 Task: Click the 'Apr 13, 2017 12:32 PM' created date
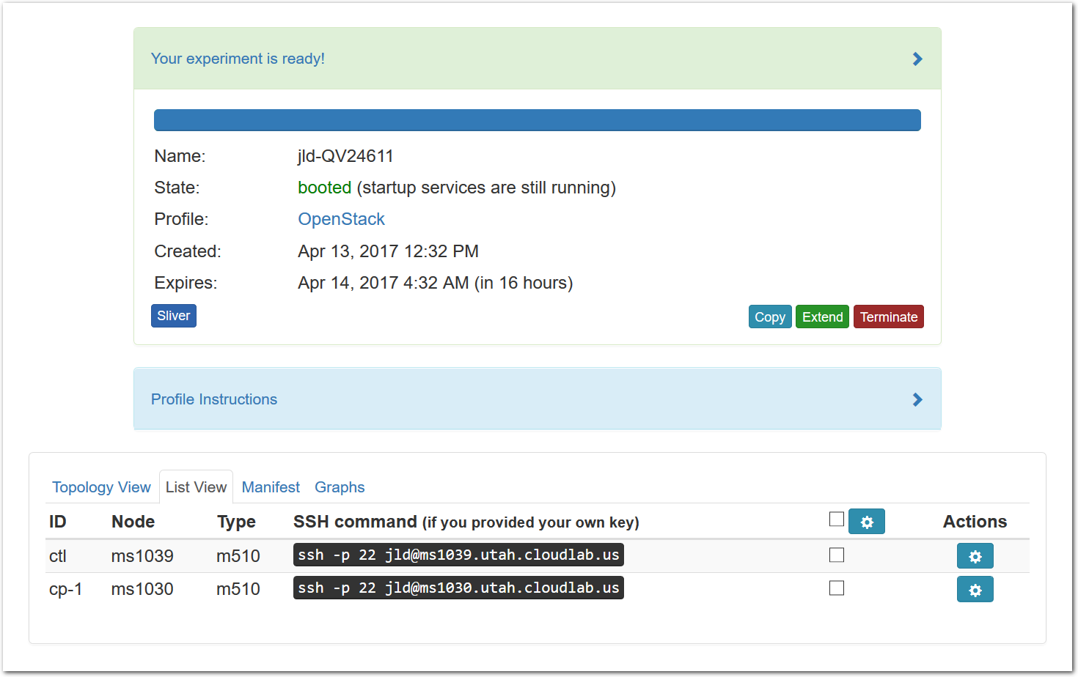[x=388, y=251]
